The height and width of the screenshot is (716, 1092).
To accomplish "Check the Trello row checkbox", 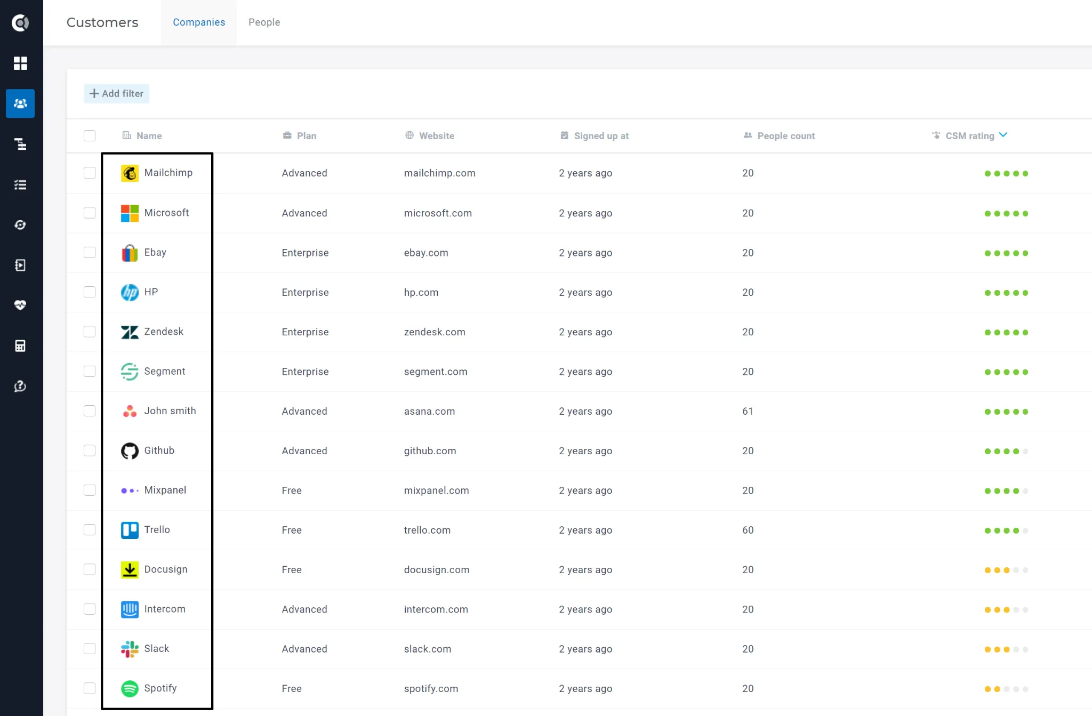I will (x=90, y=529).
